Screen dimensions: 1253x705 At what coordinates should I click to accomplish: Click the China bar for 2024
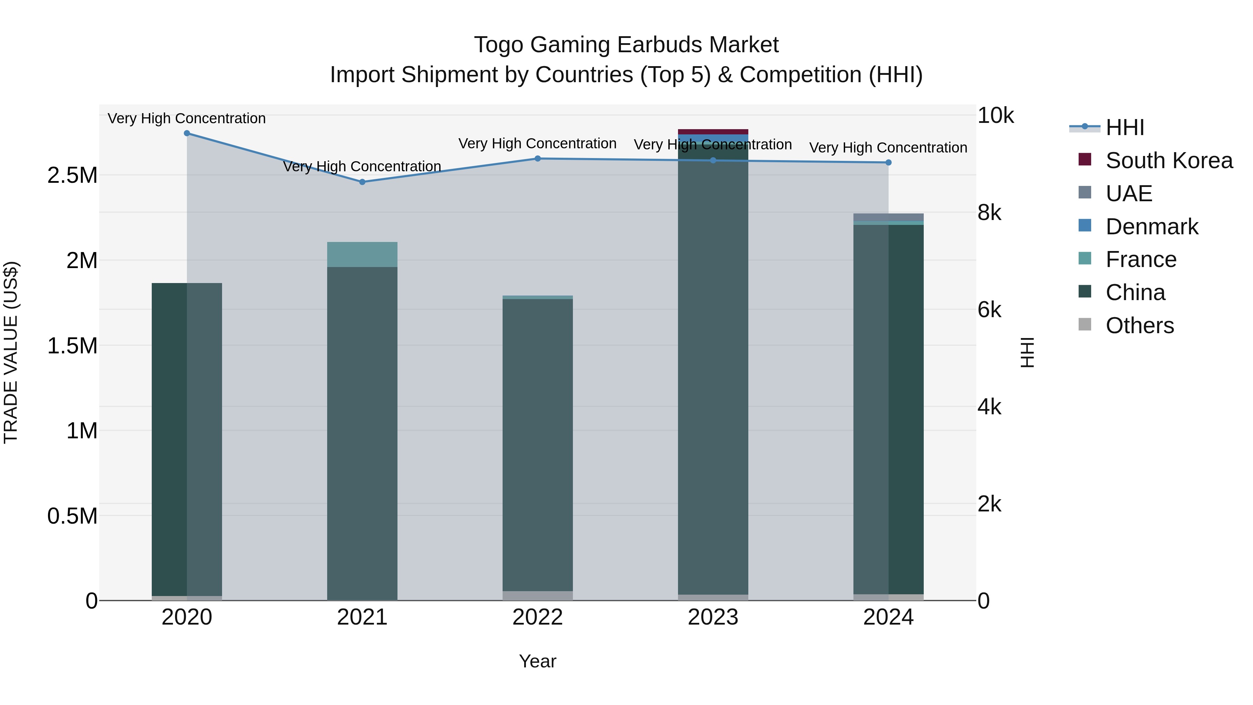pos(889,409)
